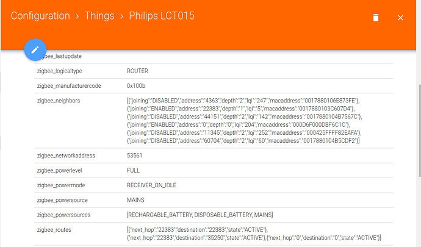The height and width of the screenshot is (247, 421).
Task: Select neighbor entry with address 11345
Action: click(x=244, y=132)
